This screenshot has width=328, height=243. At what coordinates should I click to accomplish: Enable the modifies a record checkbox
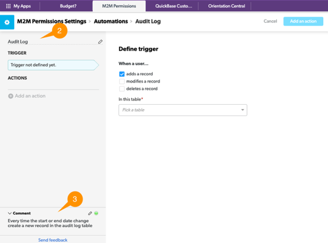pos(122,81)
